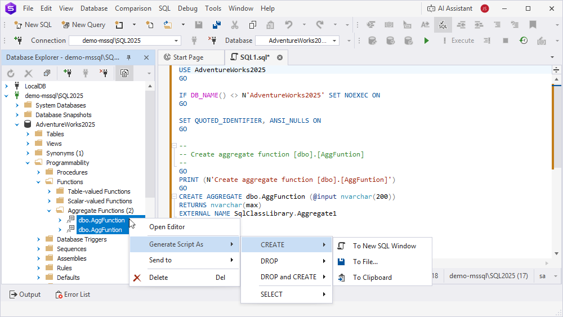Expand the Tables folder
Viewport: 563px width, 317px height.
[28, 134]
